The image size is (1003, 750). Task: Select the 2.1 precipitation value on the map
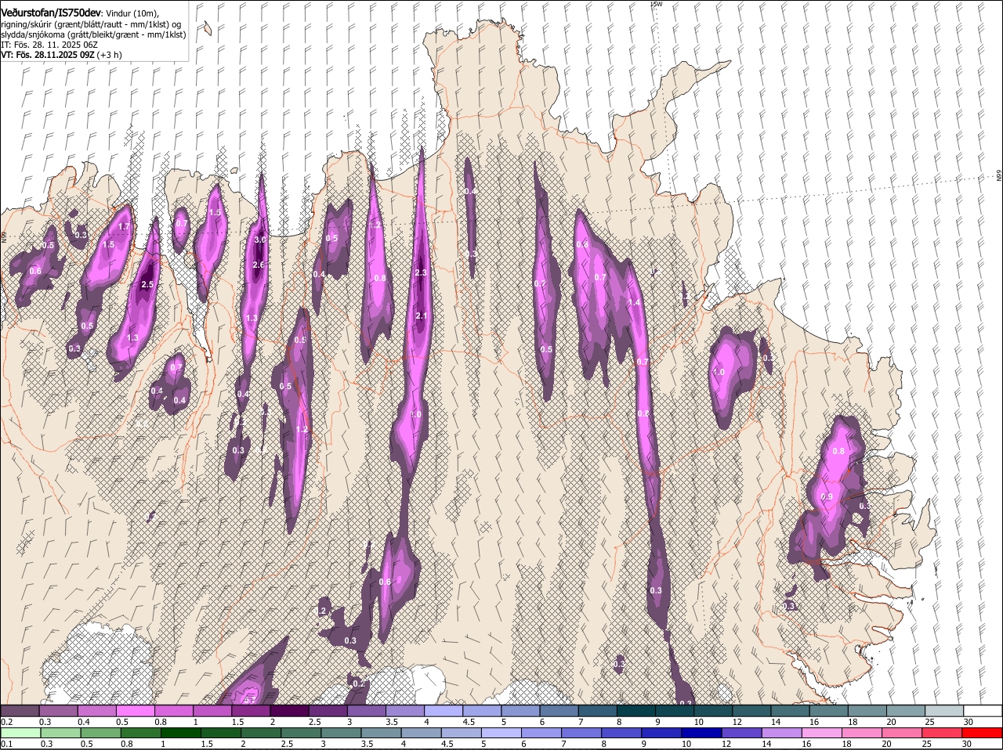click(421, 316)
